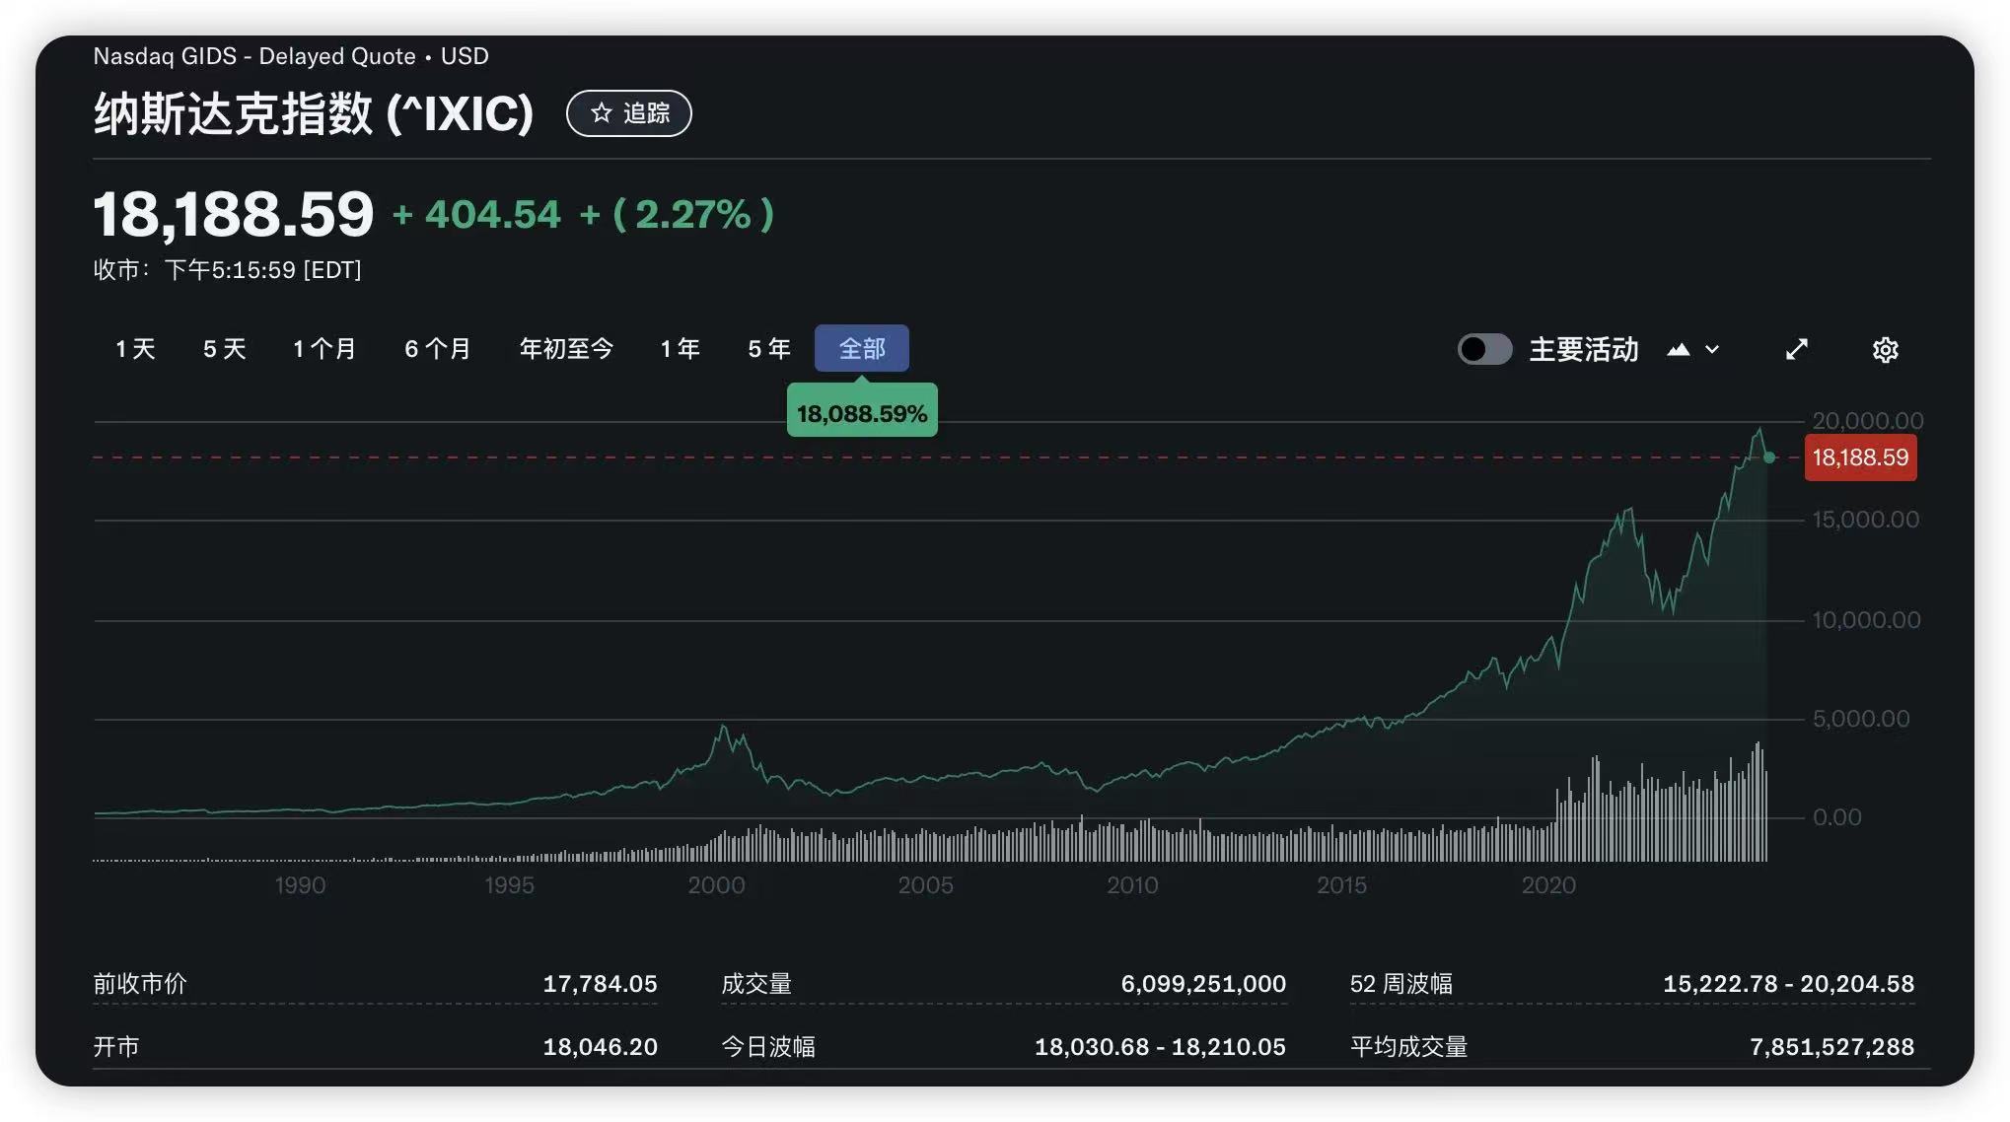The image size is (2010, 1122).
Task: Click the 15,000.00 y-axis label
Action: 1866,521
